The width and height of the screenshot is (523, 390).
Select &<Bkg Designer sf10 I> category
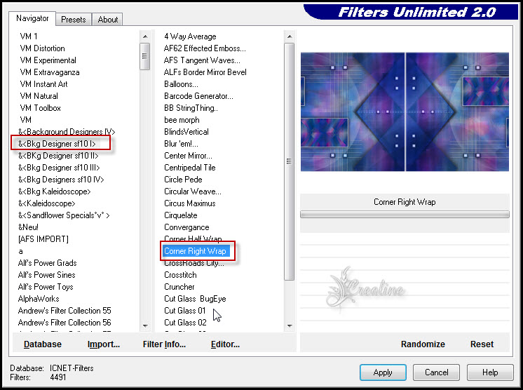coord(57,144)
